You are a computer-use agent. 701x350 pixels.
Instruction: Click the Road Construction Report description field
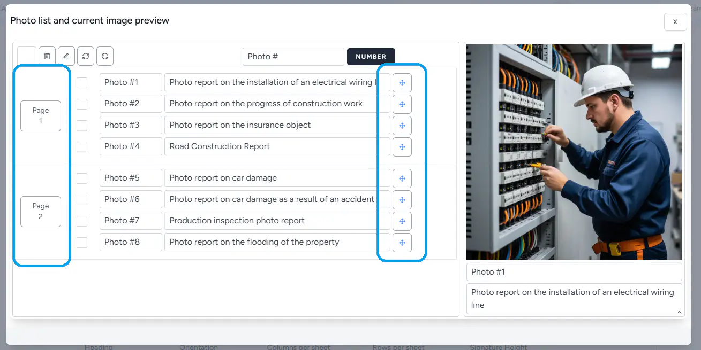point(277,146)
